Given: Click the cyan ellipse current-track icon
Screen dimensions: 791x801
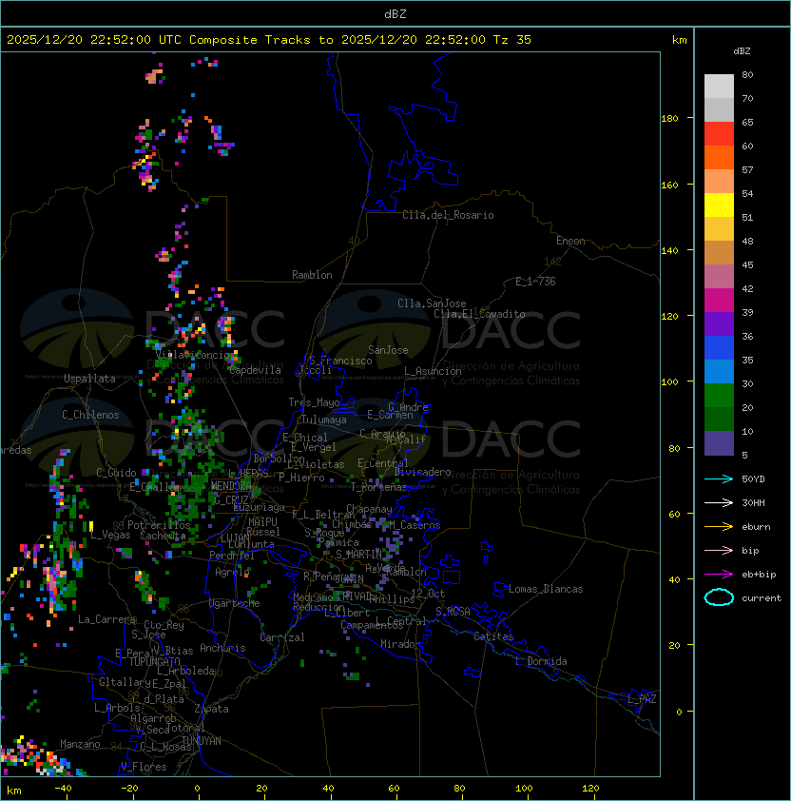Looking at the screenshot, I should (719, 597).
